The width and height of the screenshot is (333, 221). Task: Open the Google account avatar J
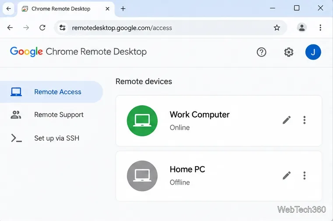coord(313,52)
